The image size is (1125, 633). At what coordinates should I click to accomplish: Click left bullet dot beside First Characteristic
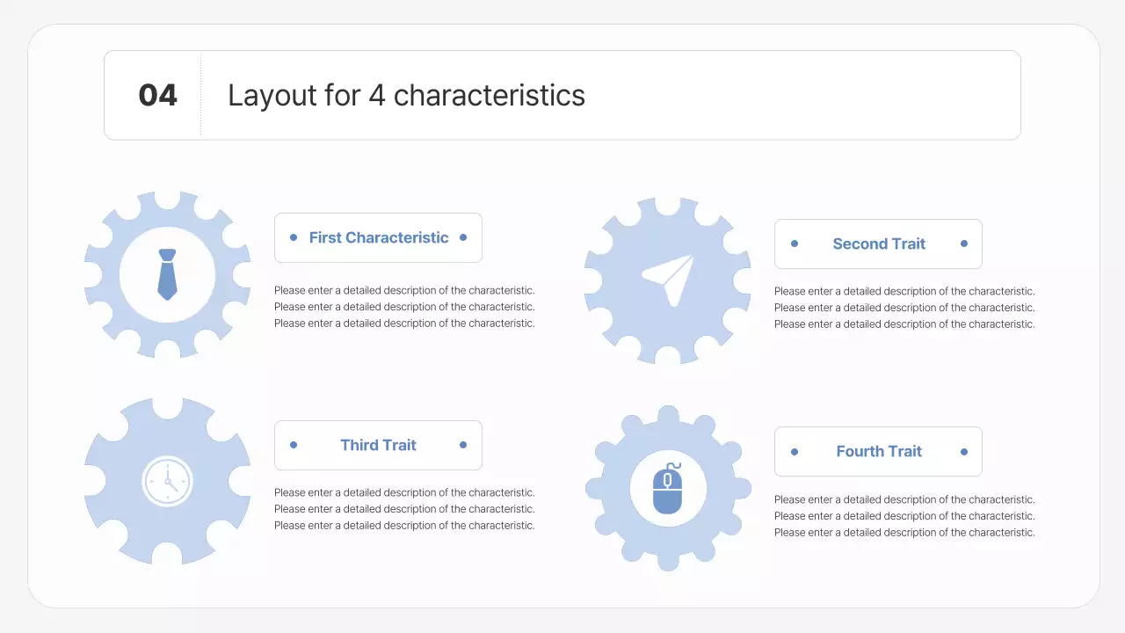tap(294, 237)
